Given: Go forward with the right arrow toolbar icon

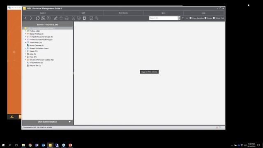Looking at the screenshot, I should tap(31, 18).
